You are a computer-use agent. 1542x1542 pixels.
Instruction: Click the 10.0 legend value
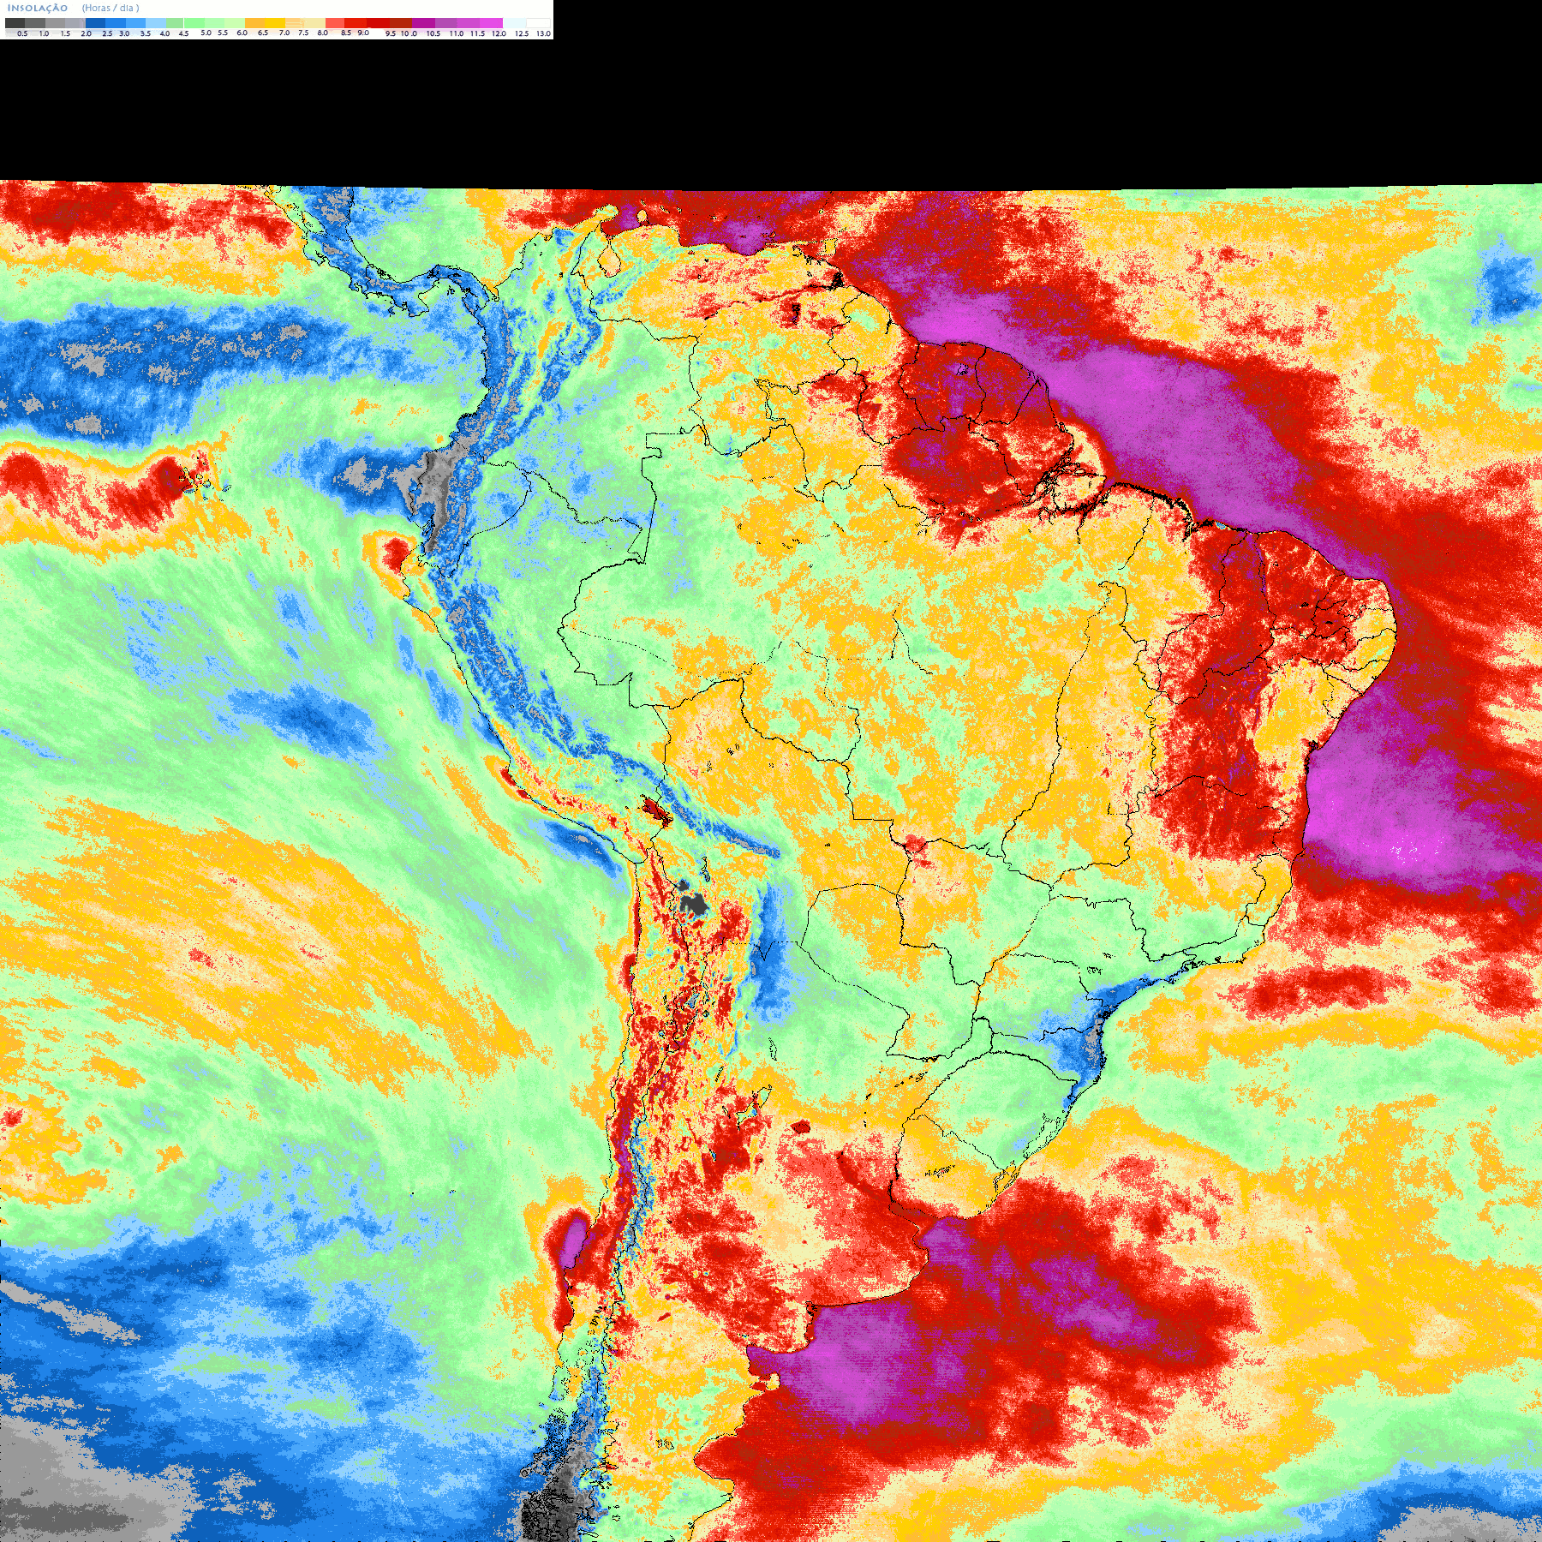coord(409,33)
